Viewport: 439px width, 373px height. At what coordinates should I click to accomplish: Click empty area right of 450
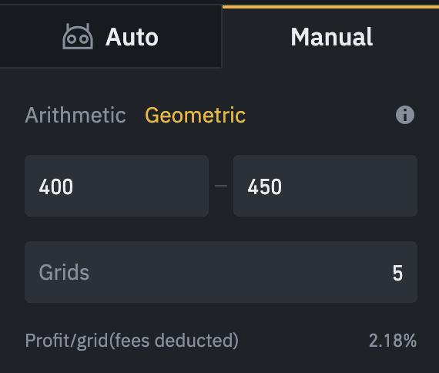350,186
